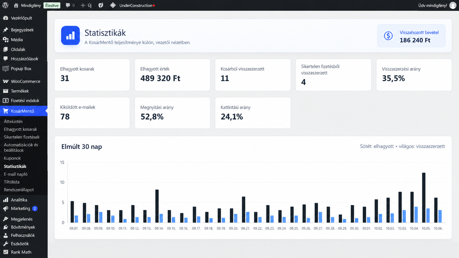Click the Hozzászólások comment icon
The image size is (459, 258).
[x=5, y=59]
